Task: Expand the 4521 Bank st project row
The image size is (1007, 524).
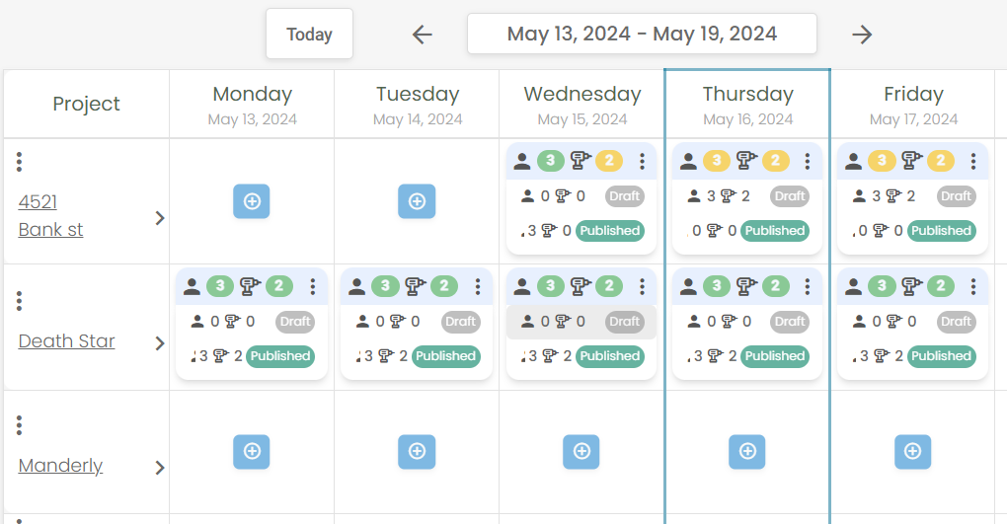Action: (x=160, y=218)
